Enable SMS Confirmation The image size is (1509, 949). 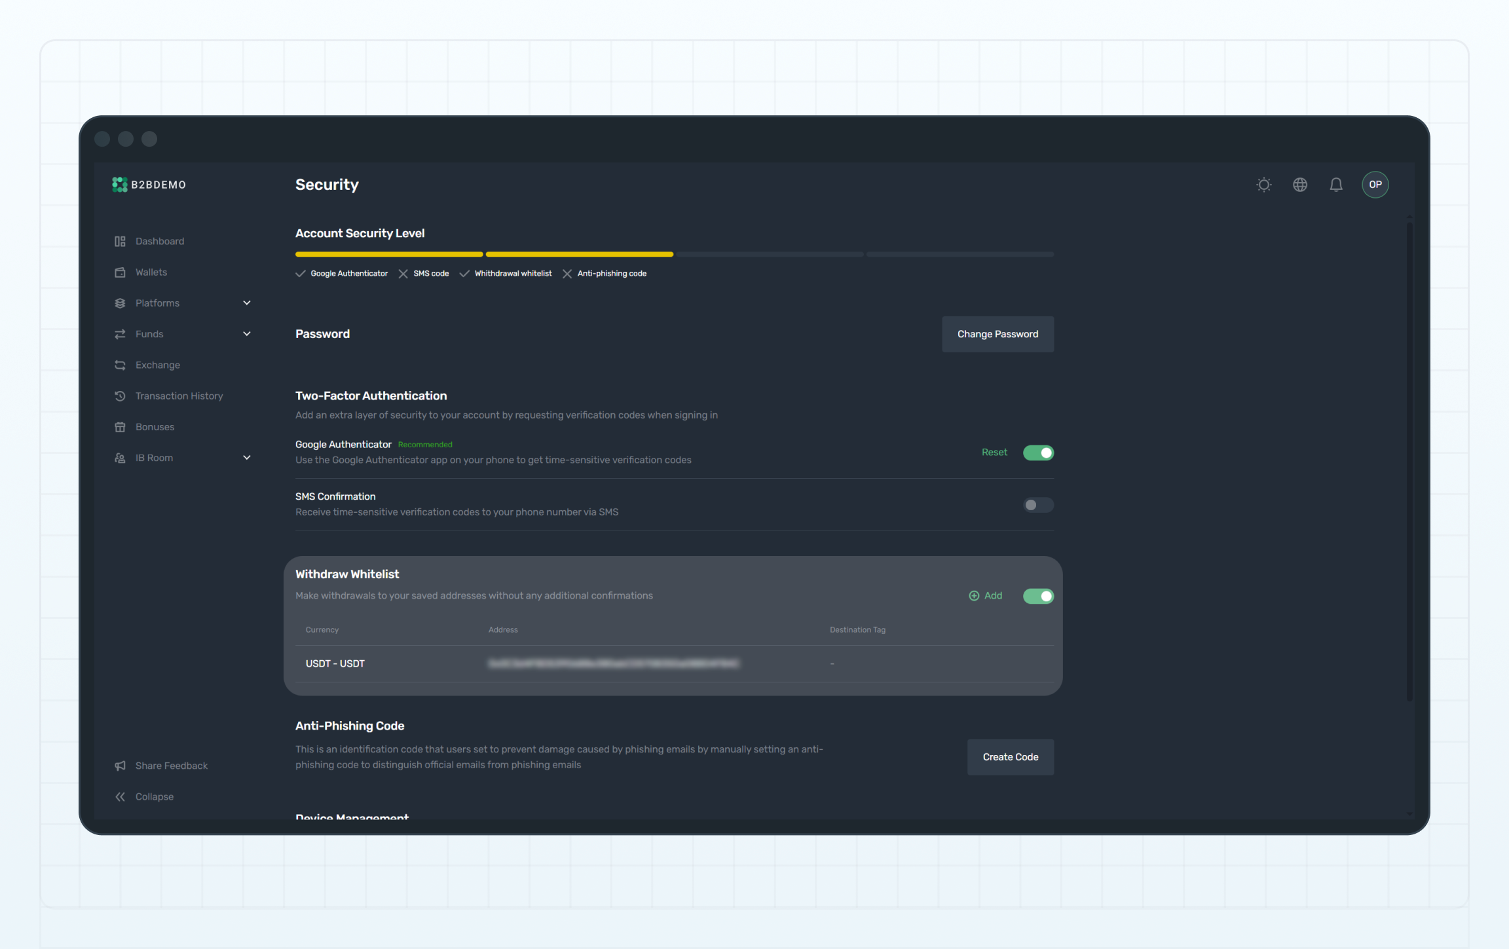point(1037,505)
